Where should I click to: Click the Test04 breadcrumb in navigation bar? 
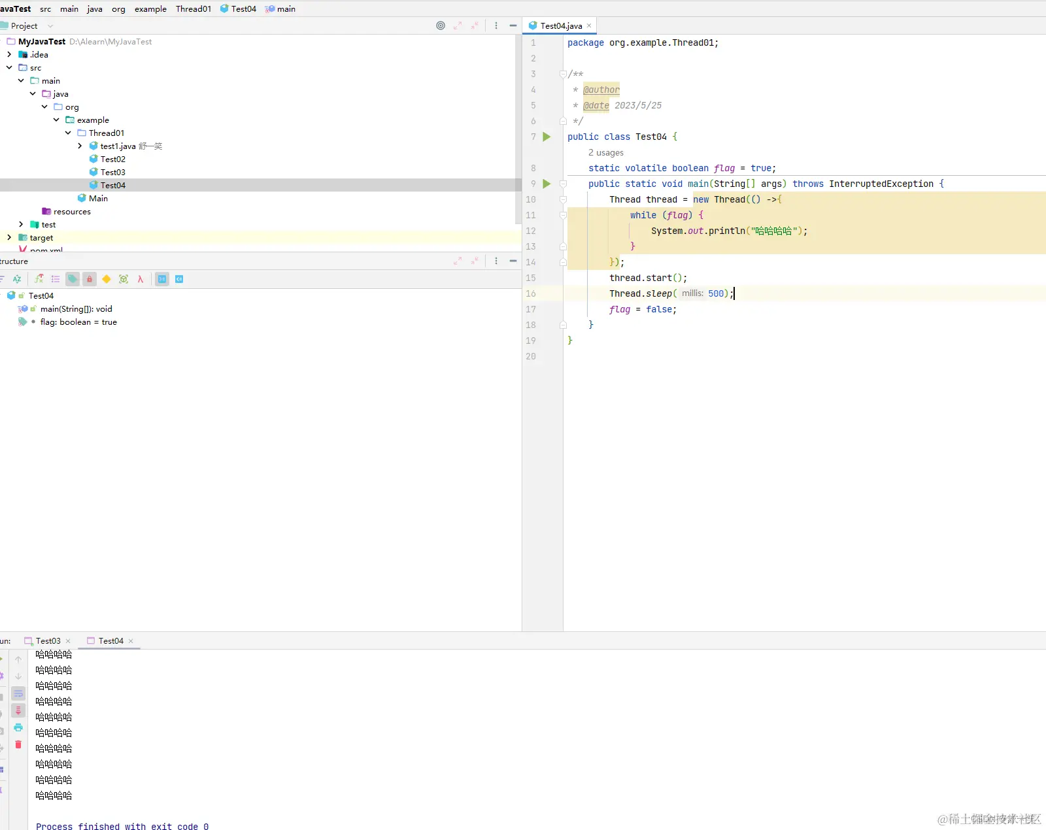238,8
